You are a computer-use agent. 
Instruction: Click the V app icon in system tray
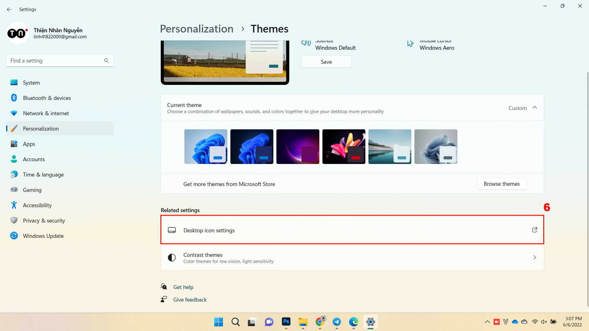pyautogui.click(x=506, y=322)
